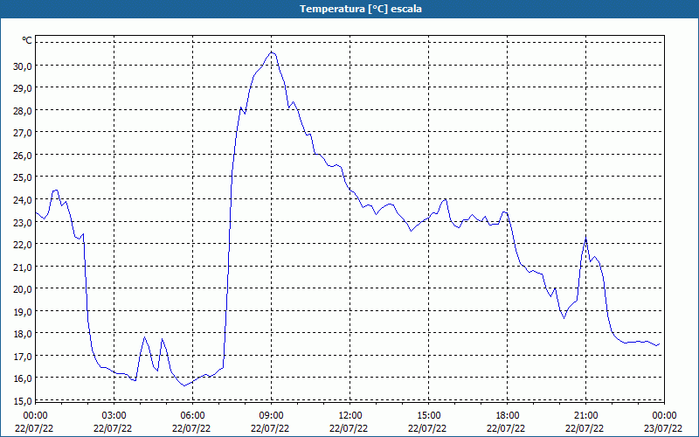Click the 21,0 y-axis label
The image size is (699, 437).
click(23, 267)
